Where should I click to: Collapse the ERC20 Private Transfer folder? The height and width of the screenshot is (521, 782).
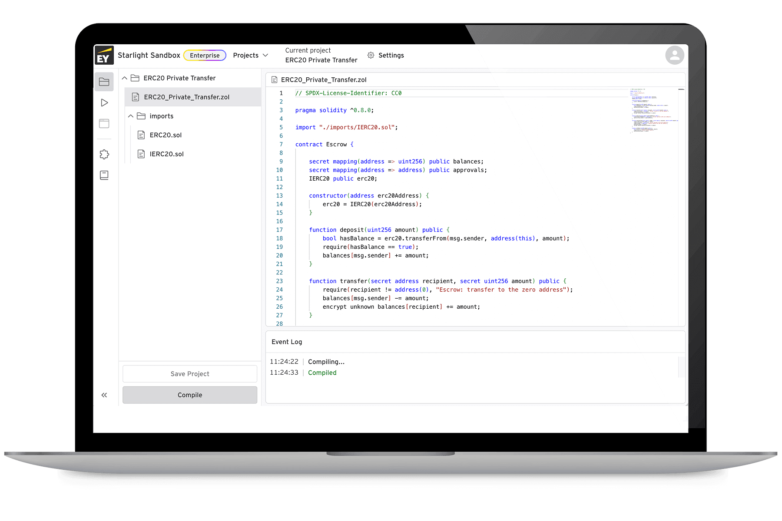[125, 78]
